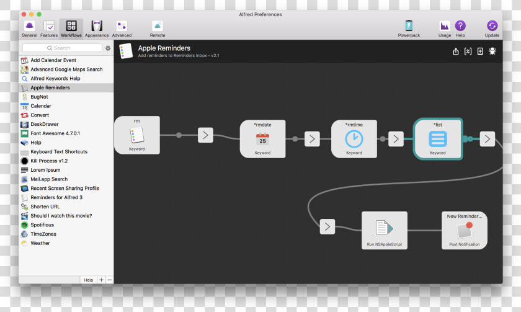Select the Workflows tab
The width and height of the screenshot is (521, 312).
tap(71, 29)
